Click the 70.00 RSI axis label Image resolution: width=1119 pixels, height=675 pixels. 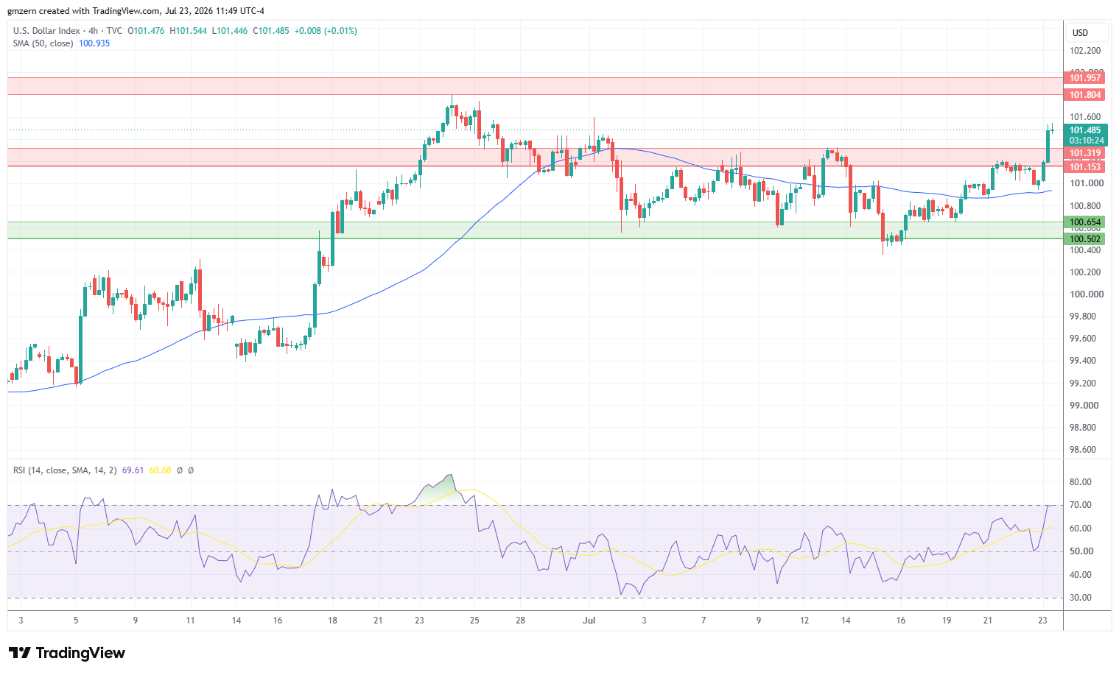1081,505
